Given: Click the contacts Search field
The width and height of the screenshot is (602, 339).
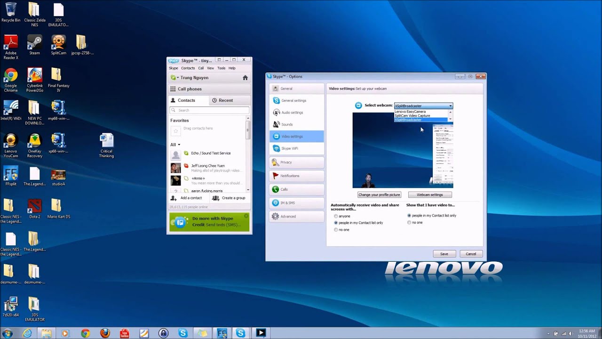Looking at the screenshot, I should pos(209,110).
